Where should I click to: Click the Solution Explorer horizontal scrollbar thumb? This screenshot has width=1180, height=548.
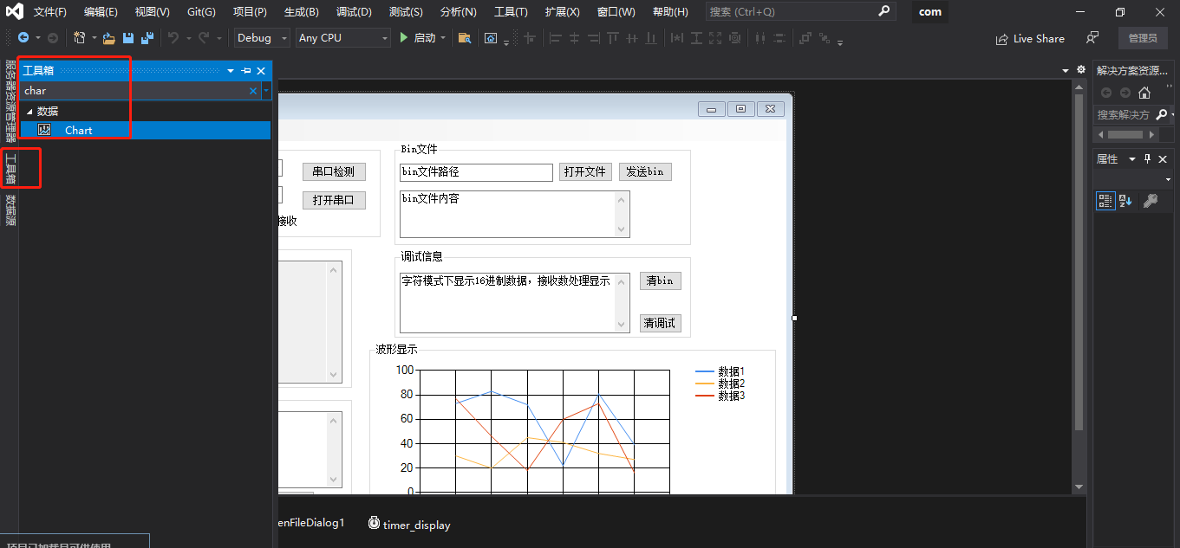coord(1125,135)
